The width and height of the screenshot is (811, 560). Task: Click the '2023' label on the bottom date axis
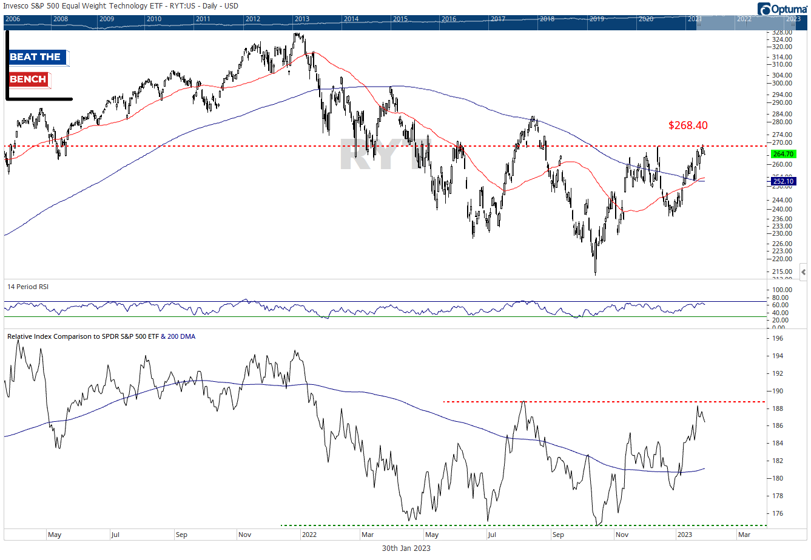pyautogui.click(x=684, y=535)
